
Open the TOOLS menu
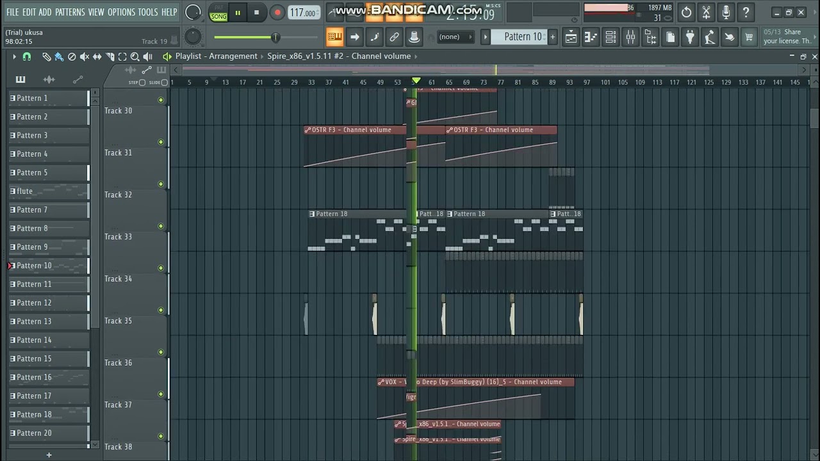pos(148,12)
